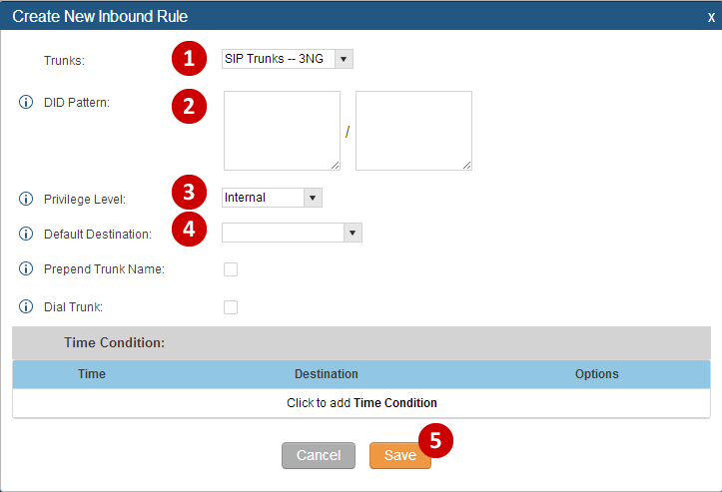Click info icon beside Dial Trunk

click(x=27, y=307)
